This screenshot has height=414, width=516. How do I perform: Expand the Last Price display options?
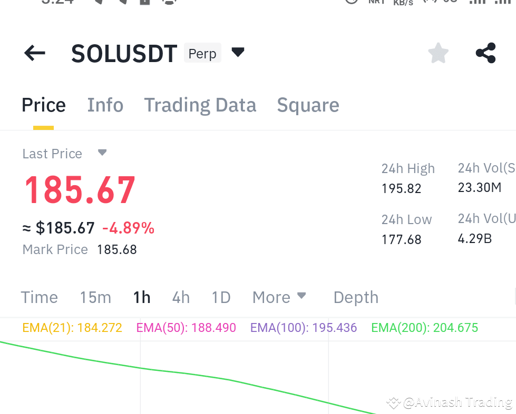pyautogui.click(x=102, y=153)
